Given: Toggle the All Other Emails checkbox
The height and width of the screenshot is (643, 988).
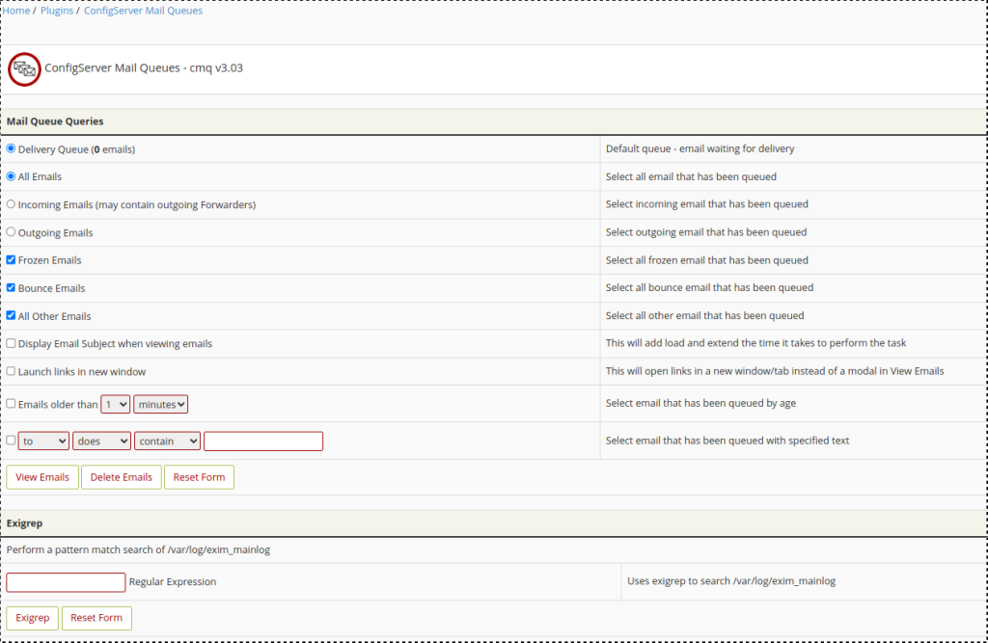Looking at the screenshot, I should tap(12, 316).
